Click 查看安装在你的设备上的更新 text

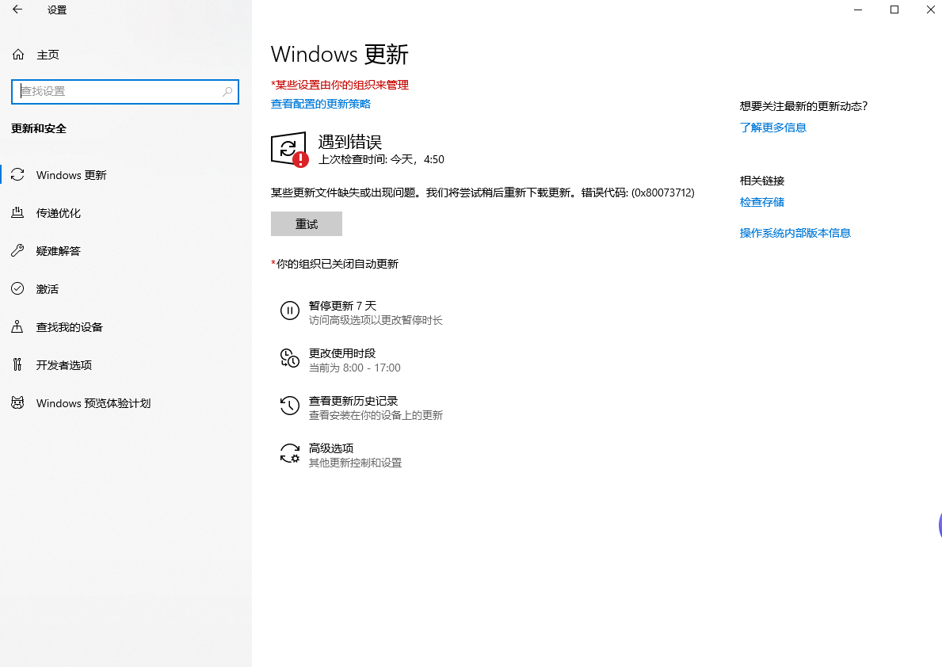point(376,415)
